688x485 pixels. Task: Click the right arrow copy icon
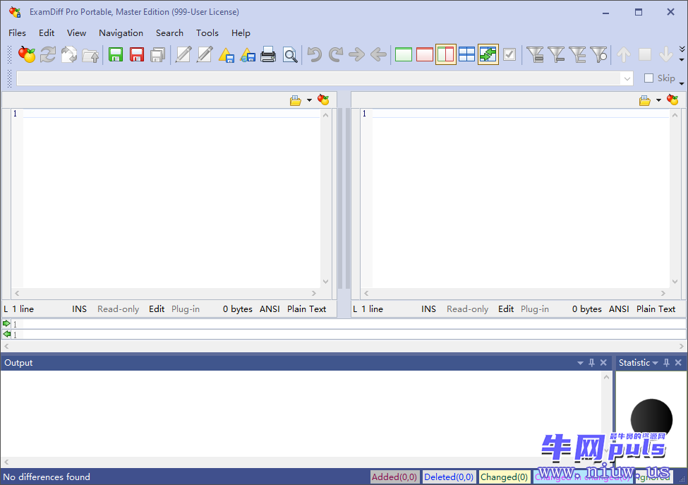click(x=357, y=55)
